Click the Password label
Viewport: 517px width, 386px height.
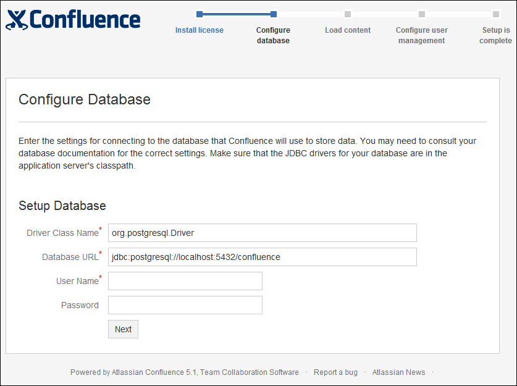pos(80,305)
